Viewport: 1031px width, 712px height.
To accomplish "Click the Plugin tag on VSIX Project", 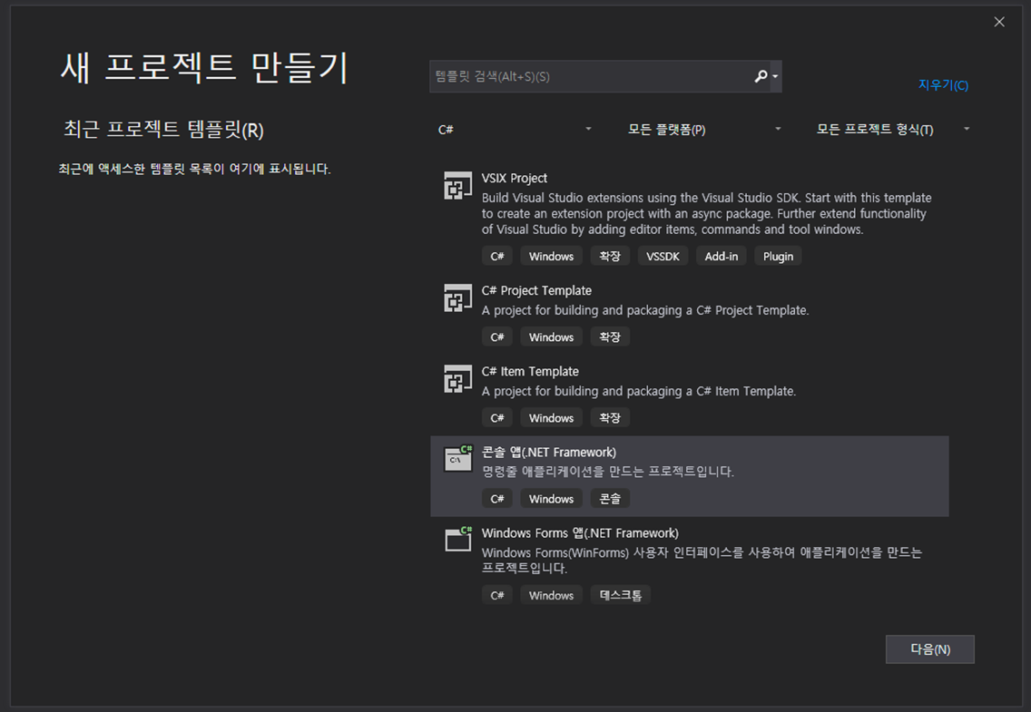I will (x=778, y=256).
